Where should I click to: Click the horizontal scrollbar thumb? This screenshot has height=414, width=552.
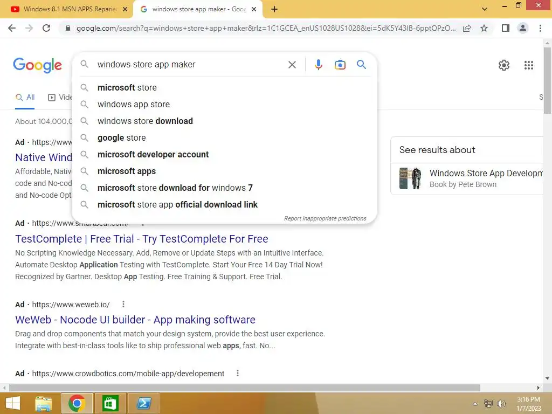245,388
